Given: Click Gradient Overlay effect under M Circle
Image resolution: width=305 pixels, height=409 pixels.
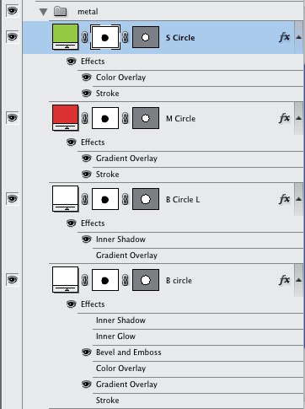Looking at the screenshot, I should 126,159.
